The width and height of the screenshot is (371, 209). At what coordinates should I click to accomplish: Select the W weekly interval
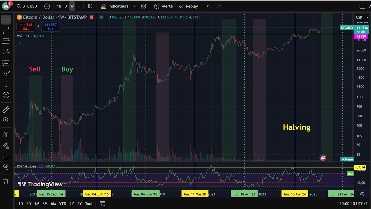[72, 6]
